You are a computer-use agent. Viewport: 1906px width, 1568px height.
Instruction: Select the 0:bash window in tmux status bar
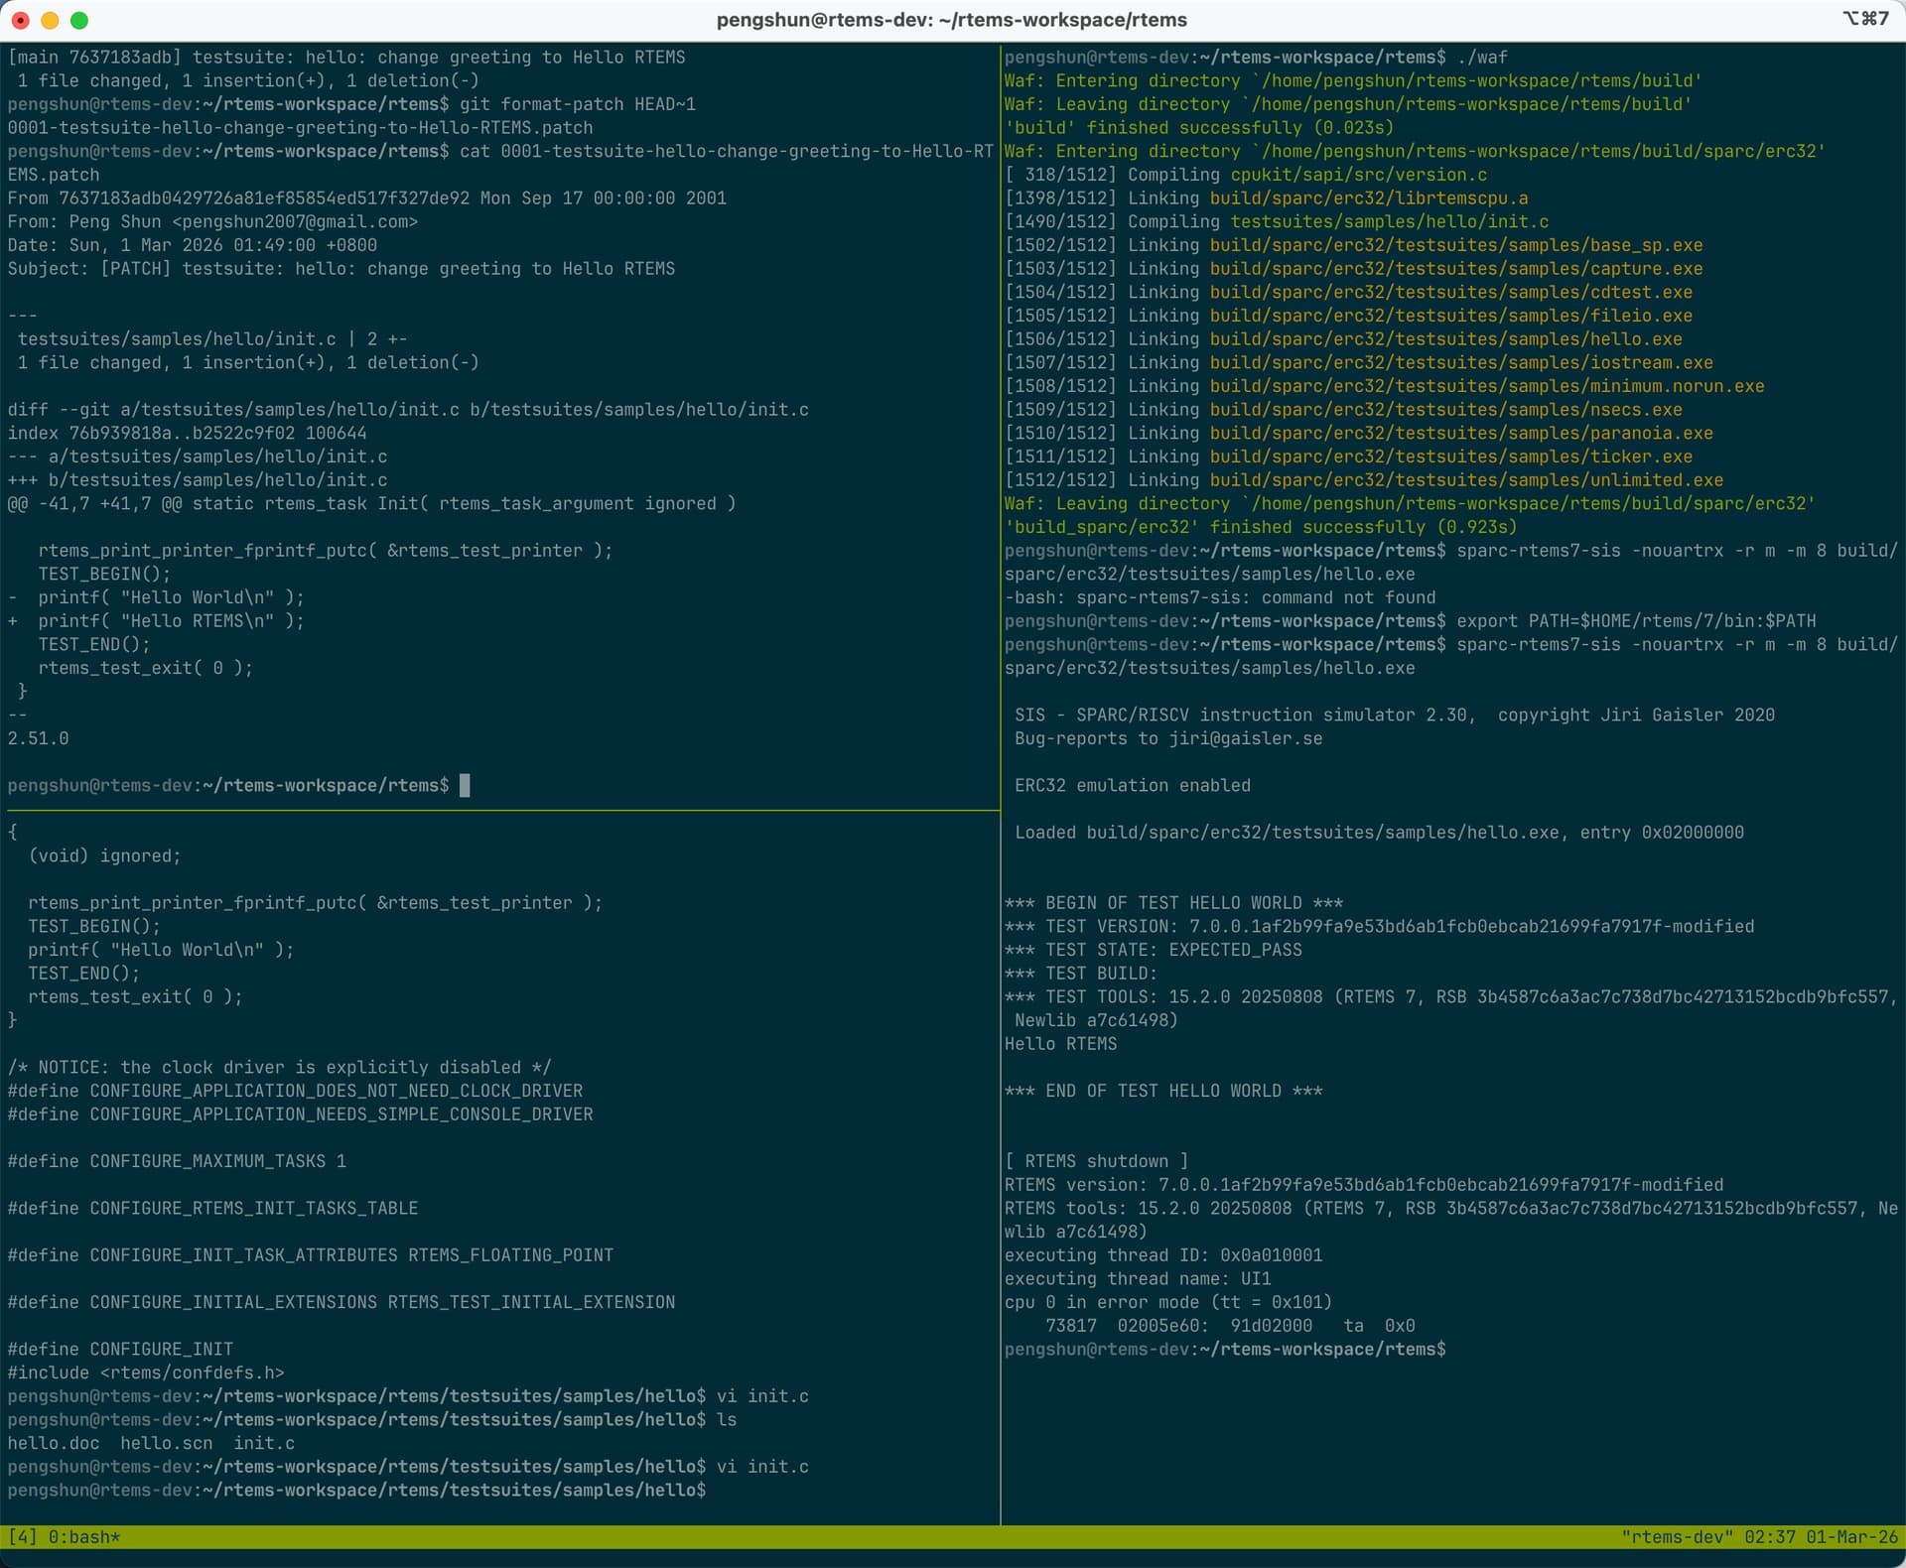click(x=83, y=1537)
